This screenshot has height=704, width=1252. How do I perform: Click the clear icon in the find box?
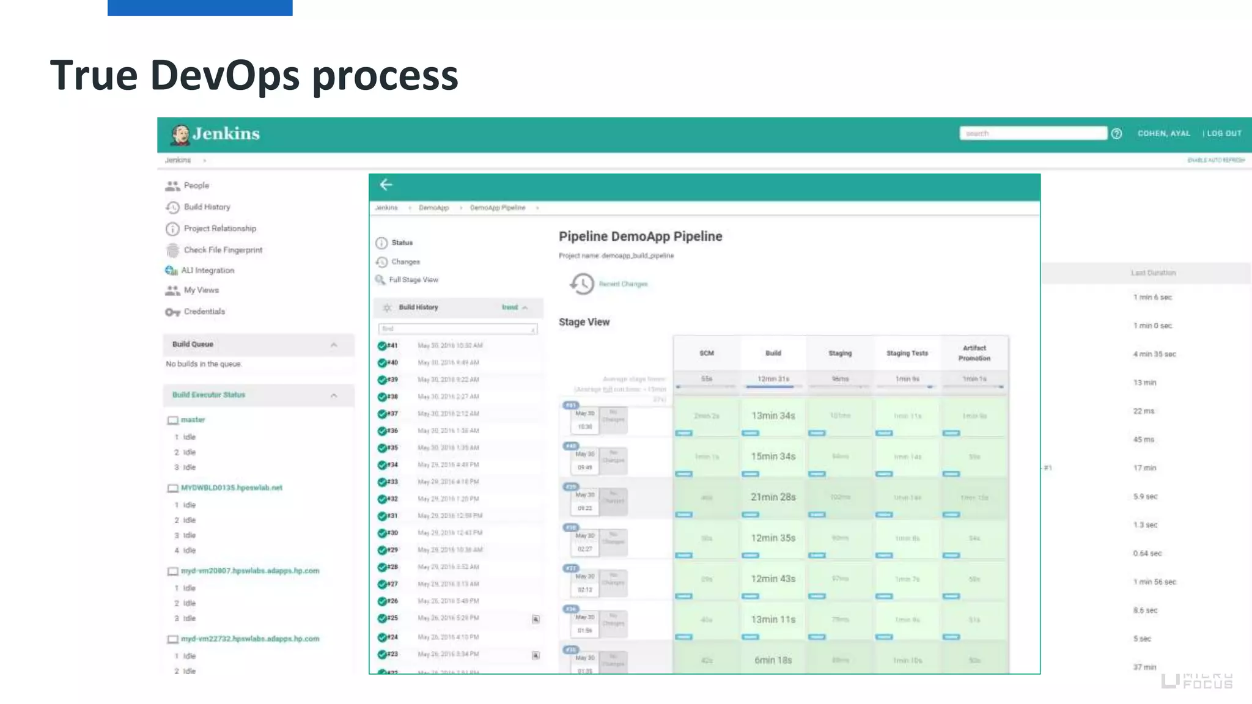click(x=533, y=329)
